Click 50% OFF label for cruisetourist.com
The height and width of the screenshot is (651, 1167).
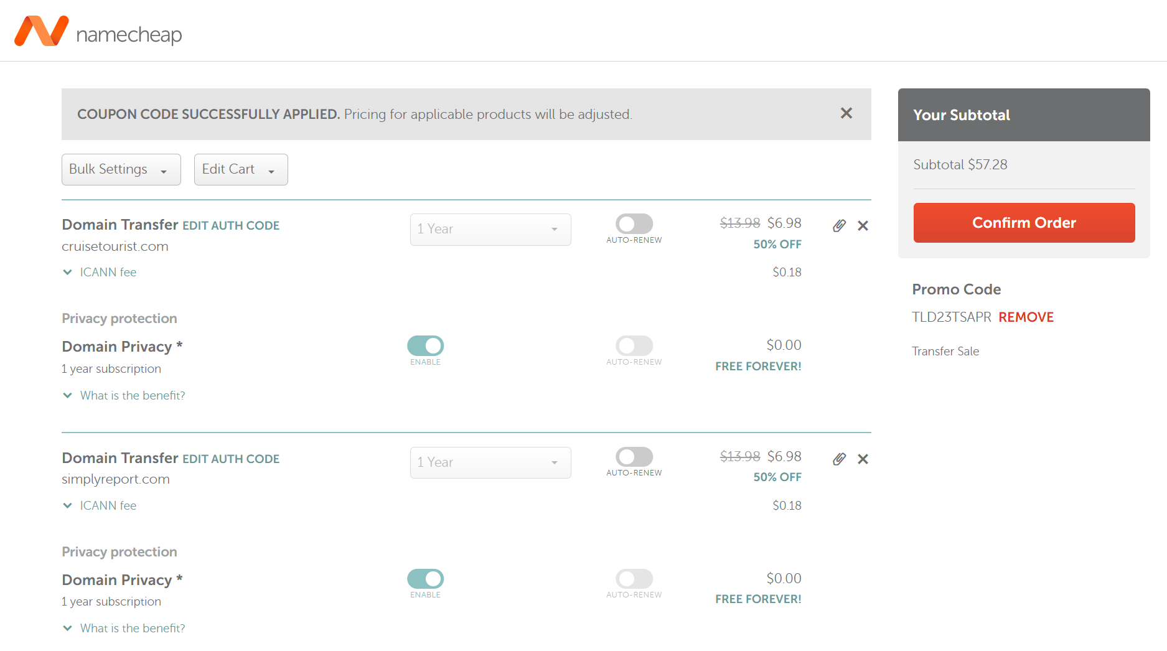[777, 244]
